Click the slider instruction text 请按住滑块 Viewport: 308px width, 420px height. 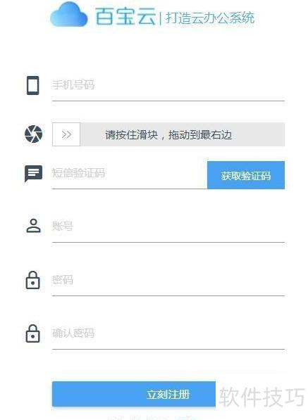click(x=132, y=135)
